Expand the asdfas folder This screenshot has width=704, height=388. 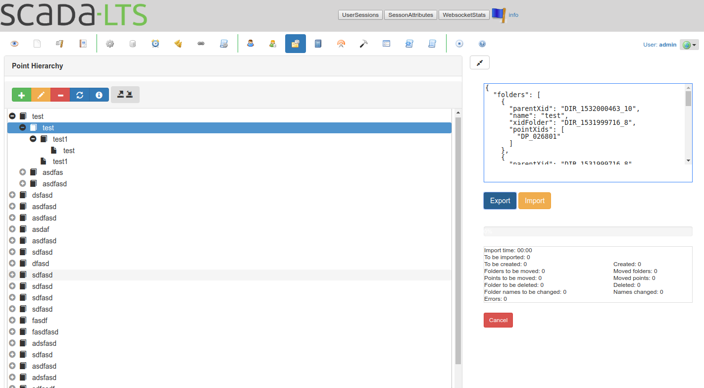tap(23, 172)
